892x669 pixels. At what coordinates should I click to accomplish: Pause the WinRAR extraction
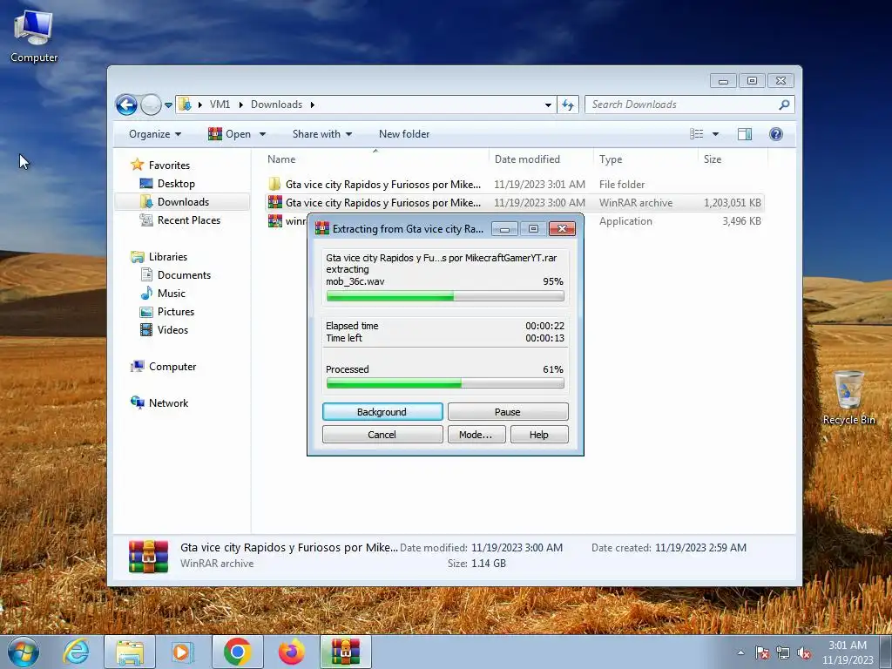(508, 412)
